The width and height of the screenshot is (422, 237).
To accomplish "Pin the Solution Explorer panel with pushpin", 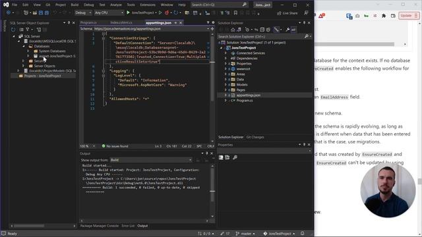I will click(x=305, y=23).
